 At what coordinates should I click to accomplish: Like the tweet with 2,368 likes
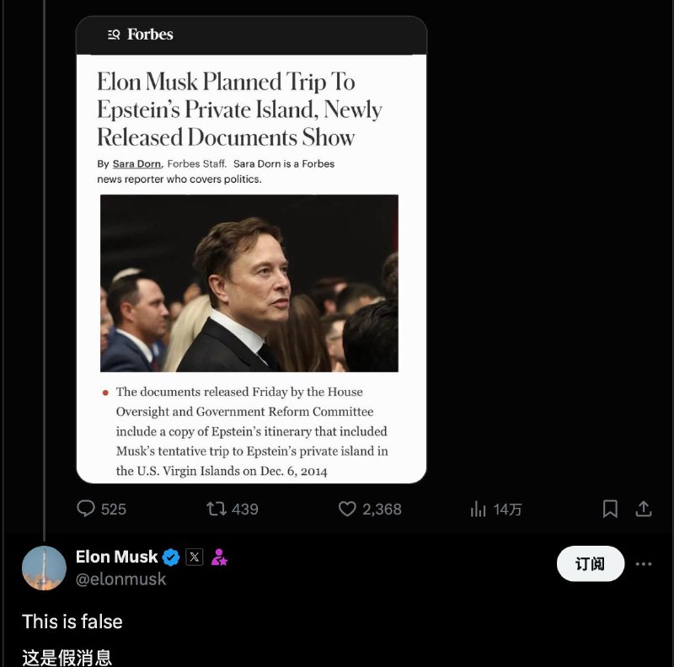coord(347,509)
